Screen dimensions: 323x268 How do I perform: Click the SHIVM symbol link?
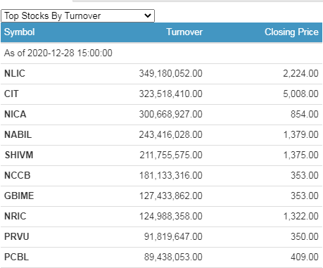[x=19, y=155]
